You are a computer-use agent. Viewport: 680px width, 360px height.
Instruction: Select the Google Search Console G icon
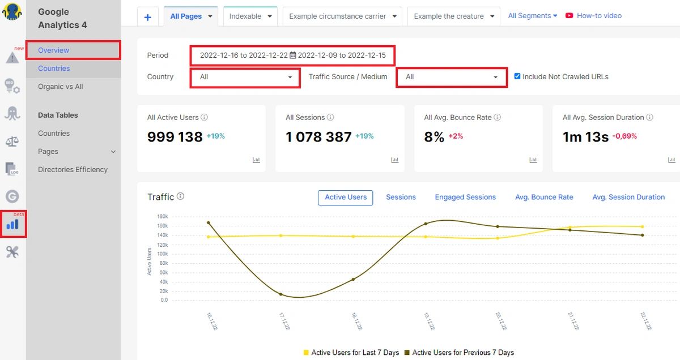pos(12,196)
